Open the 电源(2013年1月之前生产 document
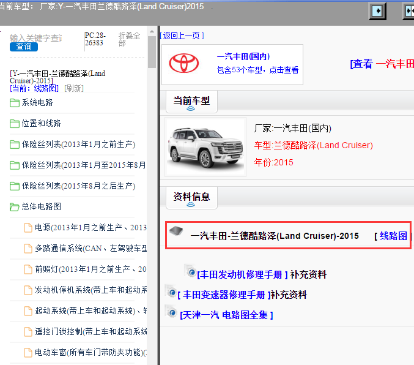Image resolution: width=414 pixels, height=365 pixels. pos(91,227)
